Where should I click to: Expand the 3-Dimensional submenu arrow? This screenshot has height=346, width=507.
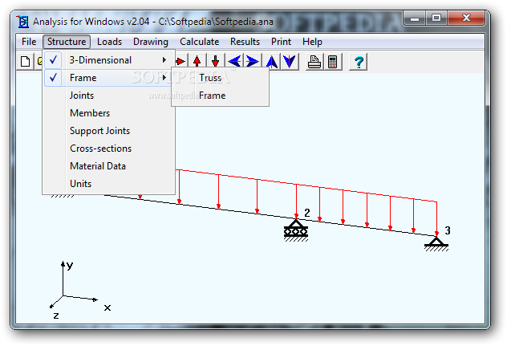164,60
